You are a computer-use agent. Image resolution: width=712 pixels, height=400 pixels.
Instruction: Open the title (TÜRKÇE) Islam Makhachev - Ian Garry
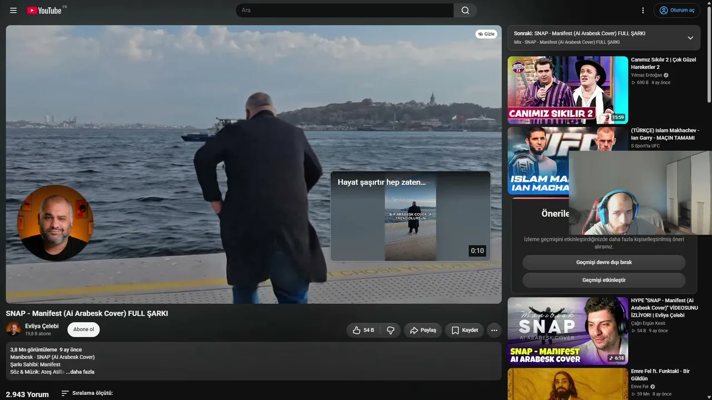665,134
